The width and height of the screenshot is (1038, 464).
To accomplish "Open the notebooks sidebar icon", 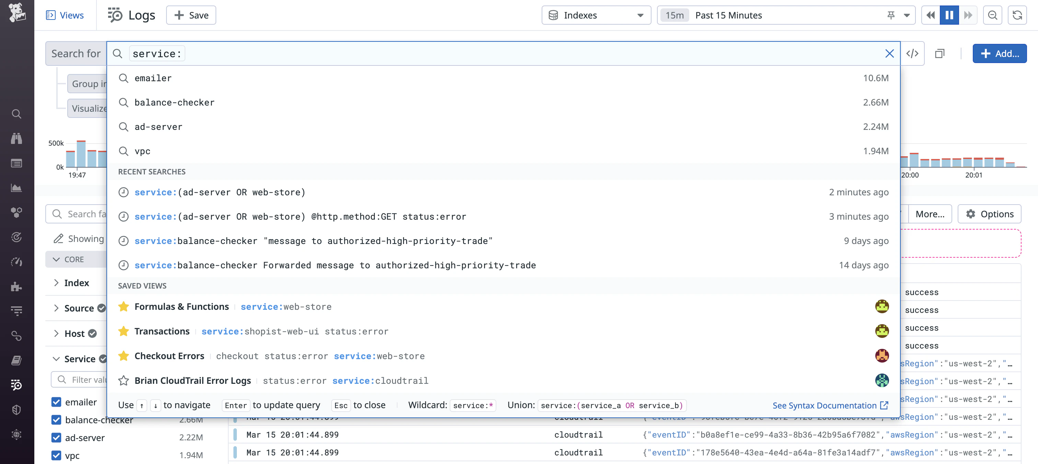I will pyautogui.click(x=16, y=361).
